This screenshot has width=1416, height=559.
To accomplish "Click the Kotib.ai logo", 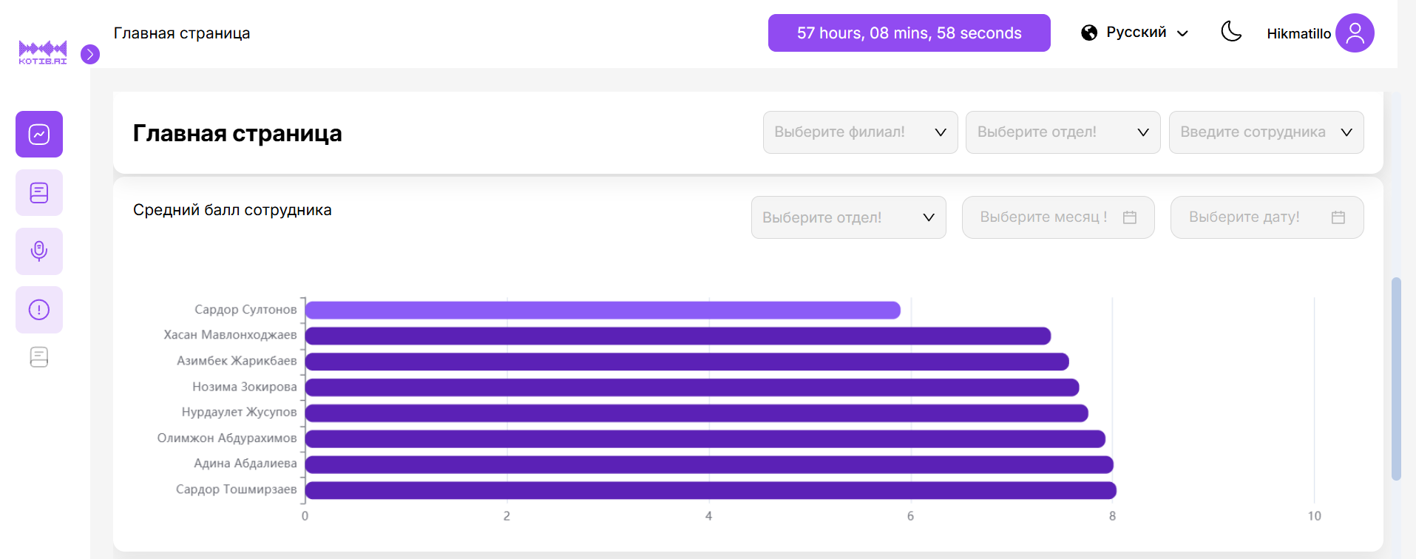I will [x=43, y=52].
